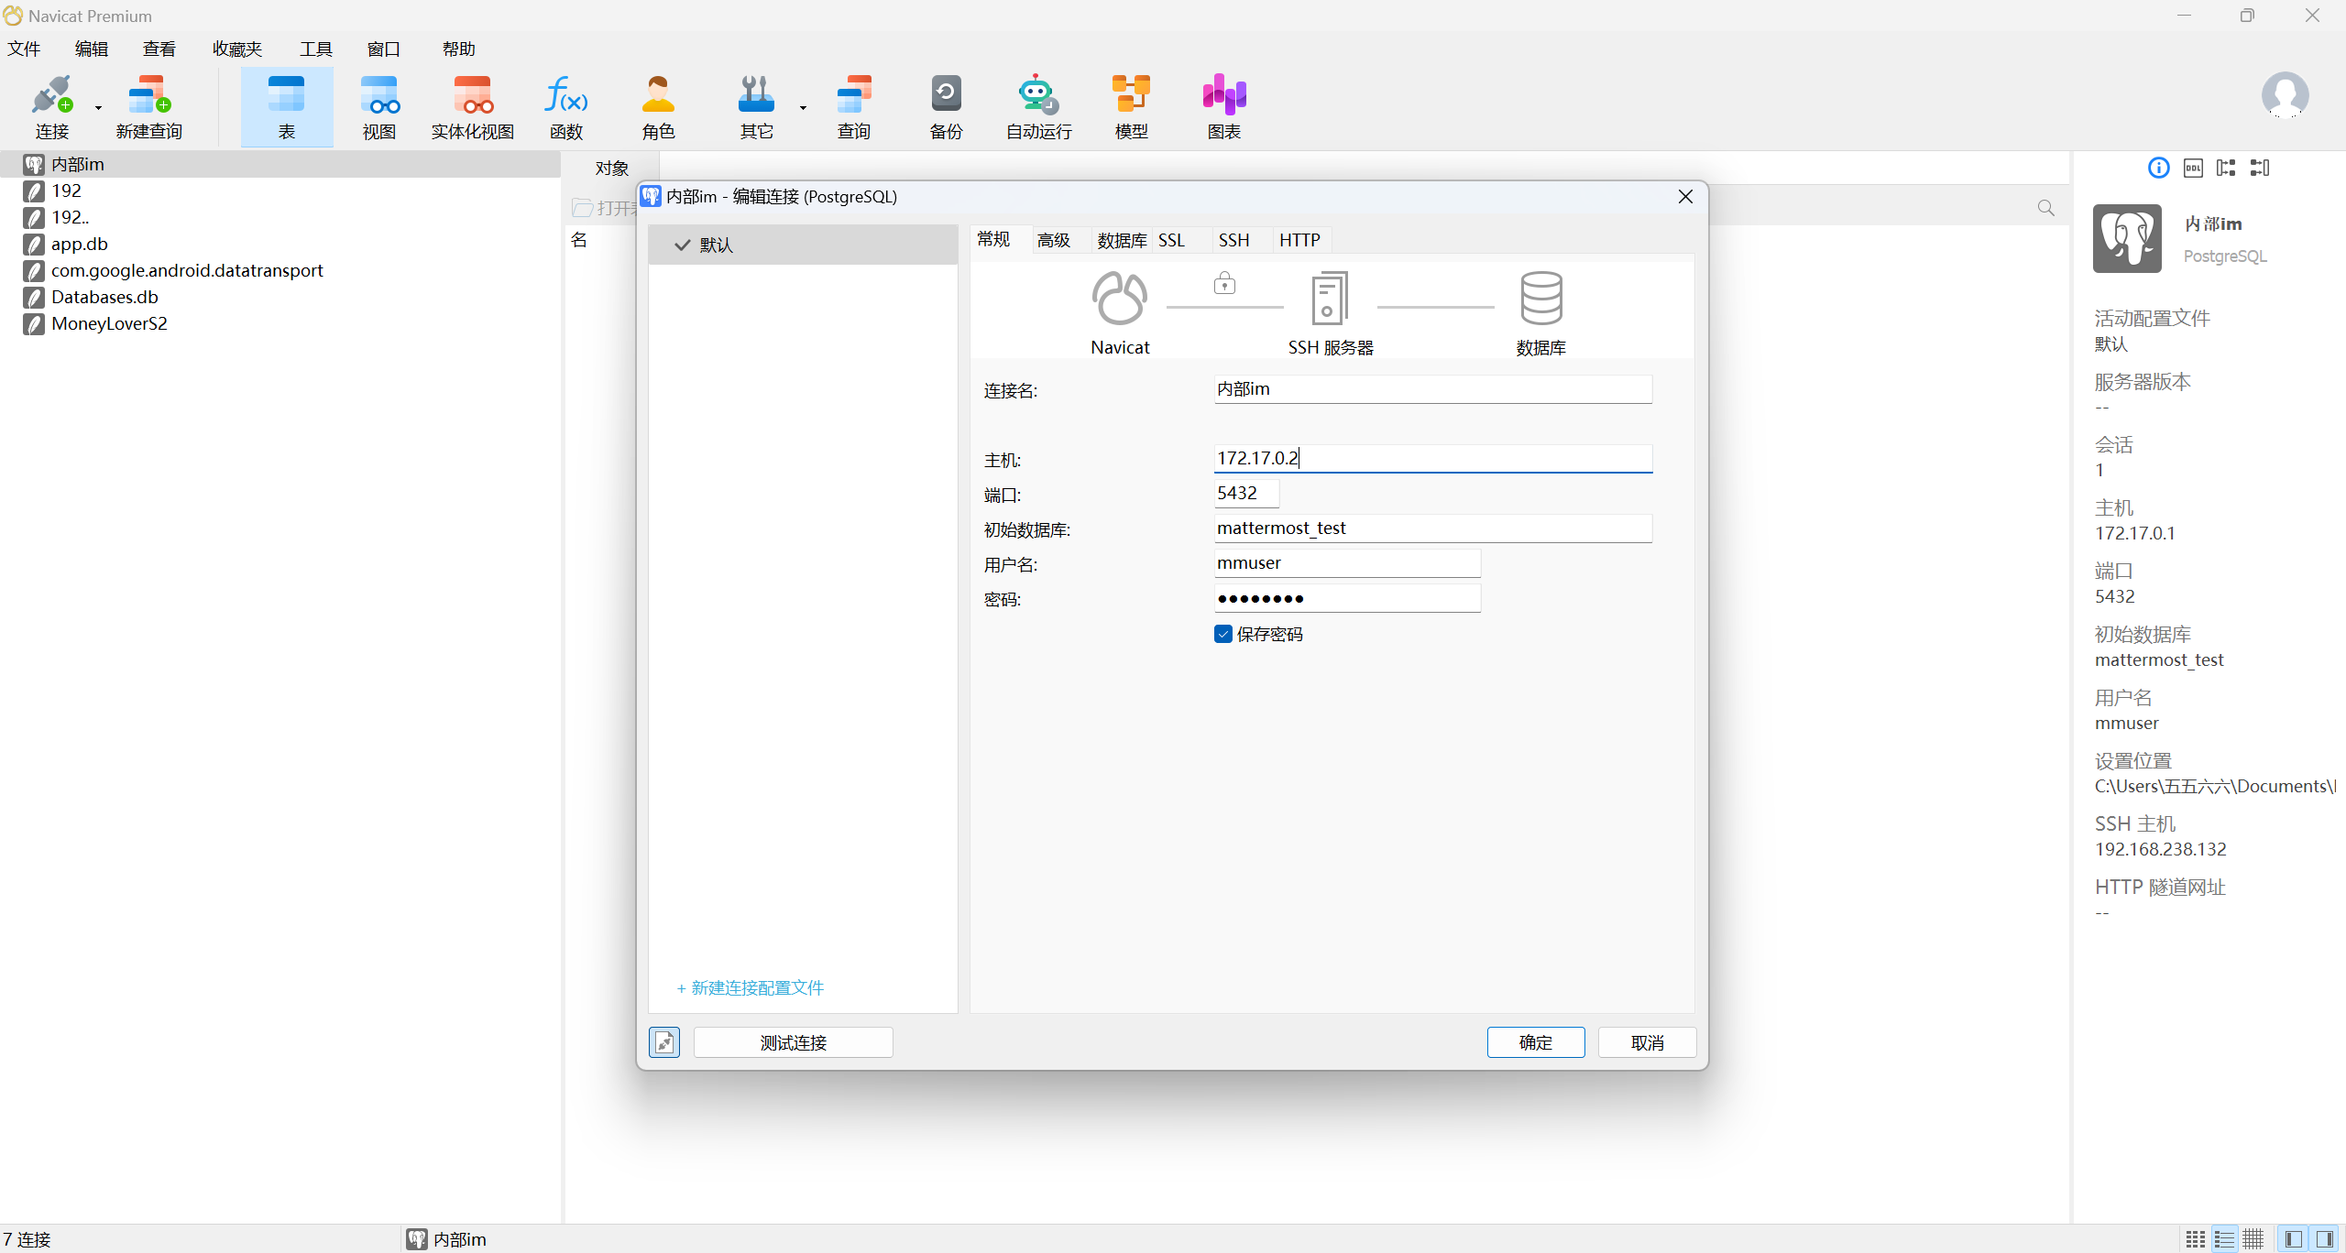Expand the Others dropdown arrow
This screenshot has height=1253, width=2346.
[x=803, y=107]
